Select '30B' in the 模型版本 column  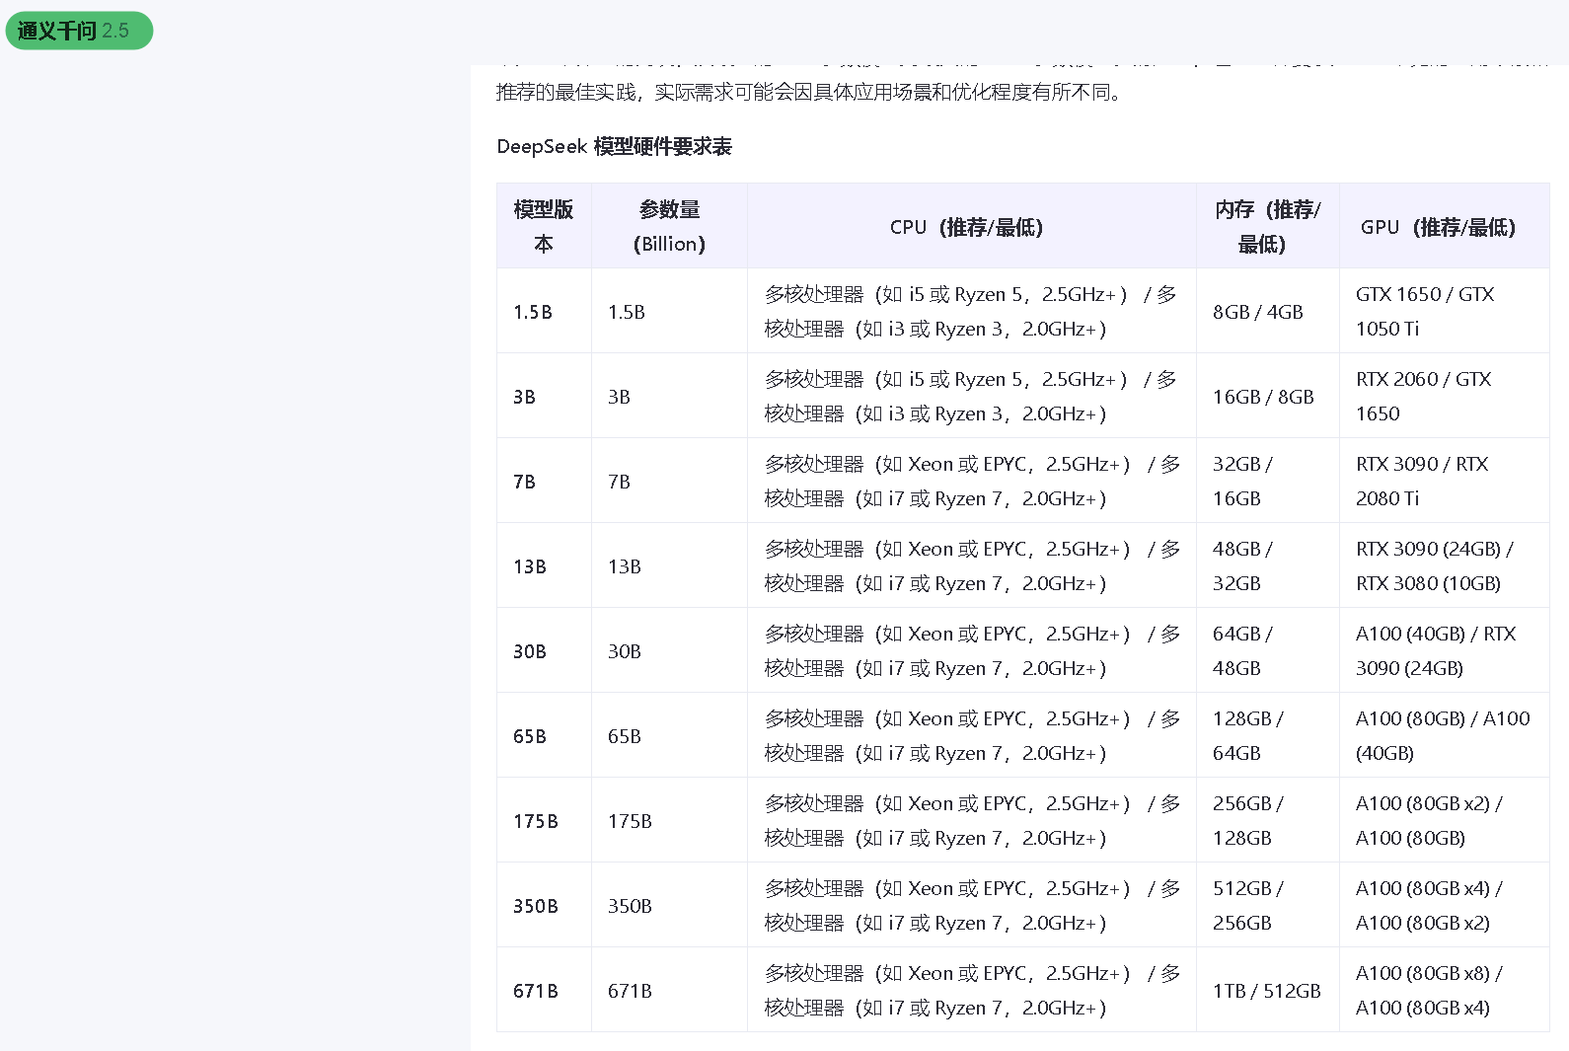coord(530,651)
